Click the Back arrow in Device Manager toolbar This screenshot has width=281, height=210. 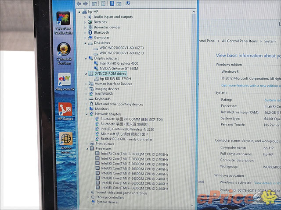79,3
